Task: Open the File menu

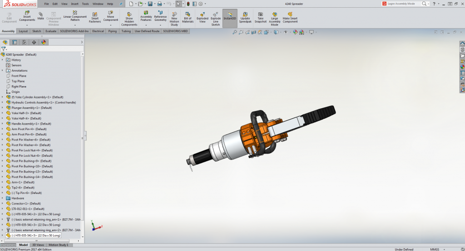Action: (47, 4)
